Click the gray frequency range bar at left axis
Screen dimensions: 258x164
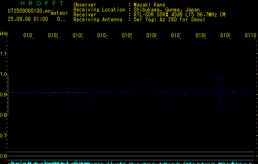pyautogui.click(x=8, y=95)
